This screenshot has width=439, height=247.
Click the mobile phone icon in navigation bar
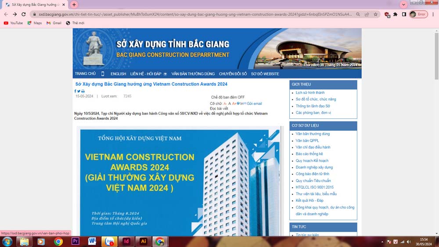pyautogui.click(x=103, y=74)
